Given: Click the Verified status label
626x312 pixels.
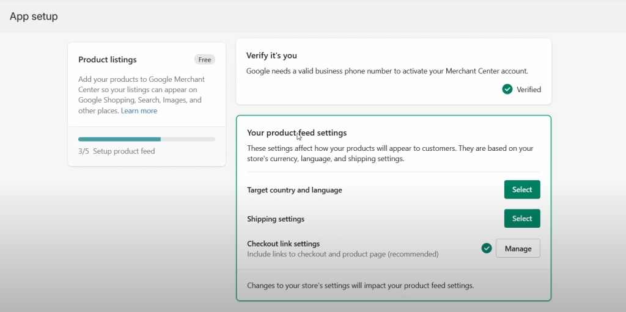Looking at the screenshot, I should tap(529, 89).
